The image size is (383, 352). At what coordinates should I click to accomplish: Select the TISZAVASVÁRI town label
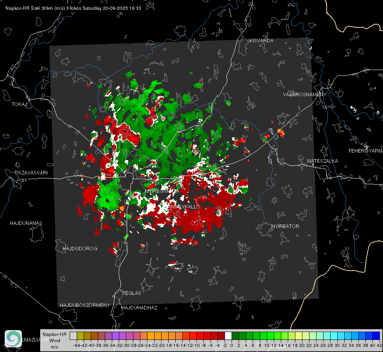tap(31, 173)
